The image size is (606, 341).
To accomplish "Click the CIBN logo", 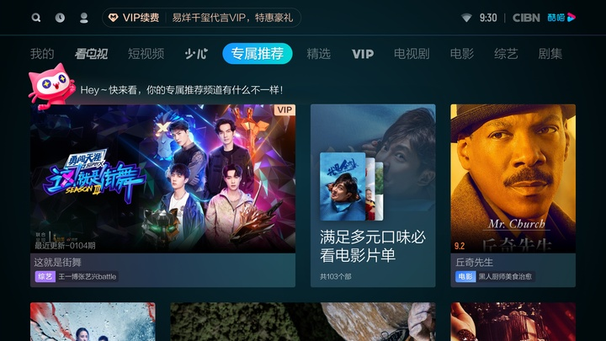I will pos(526,18).
